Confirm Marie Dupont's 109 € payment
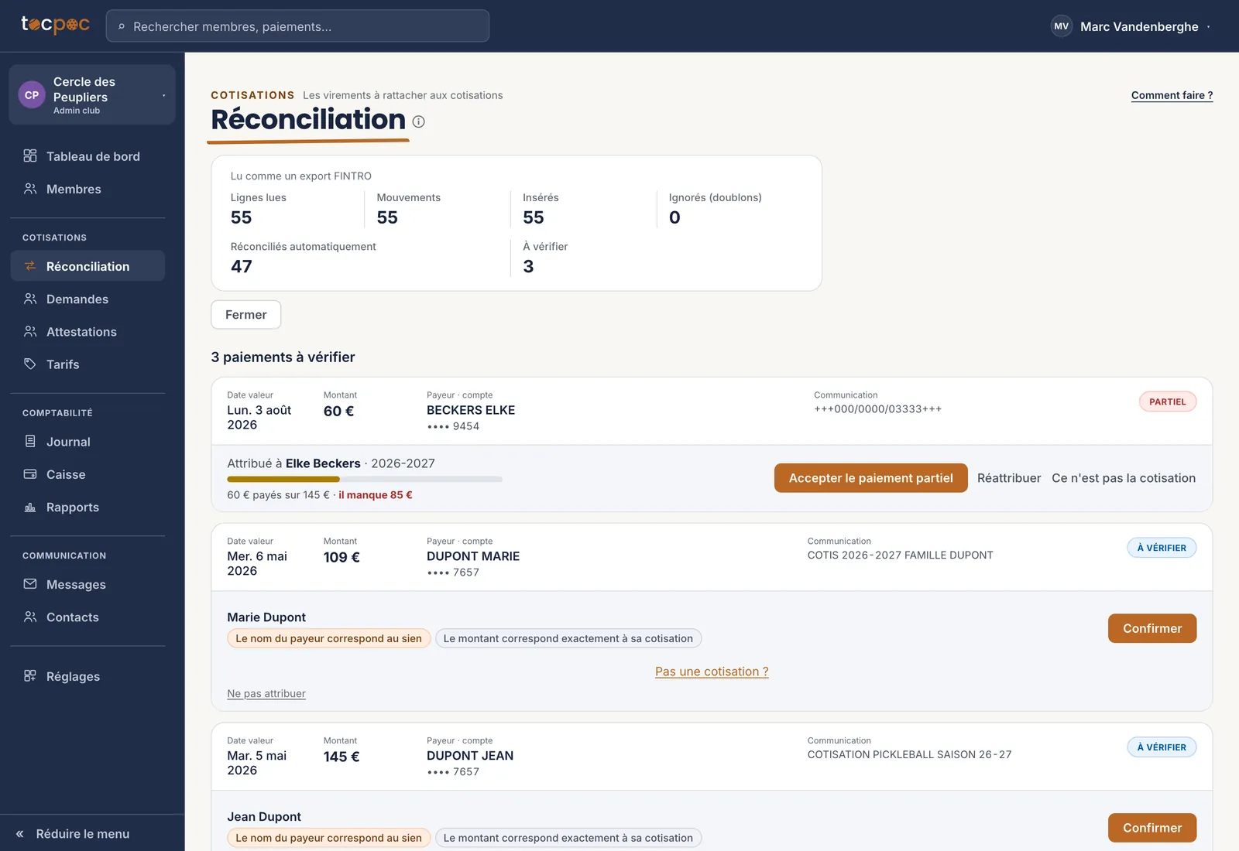This screenshot has width=1239, height=851. [1152, 628]
